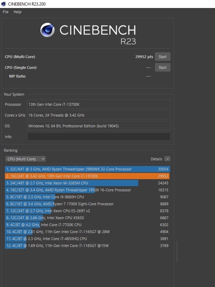Viewport: 215px width, 287px height.
Task: Select the Ryzen 7 1700X ranking row
Action: click(x=88, y=204)
